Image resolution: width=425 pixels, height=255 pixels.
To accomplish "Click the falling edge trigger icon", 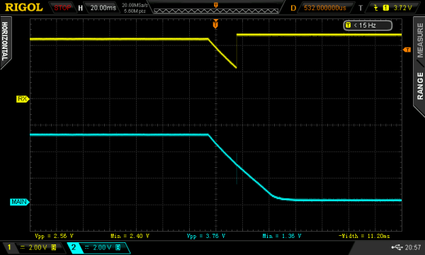I will [x=375, y=8].
